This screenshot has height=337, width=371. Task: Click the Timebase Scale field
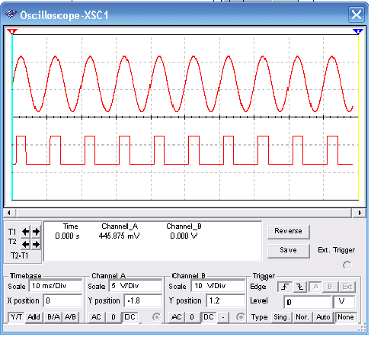56,286
